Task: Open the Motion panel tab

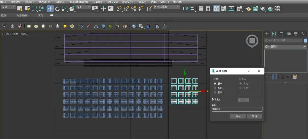Action: pos(289,34)
